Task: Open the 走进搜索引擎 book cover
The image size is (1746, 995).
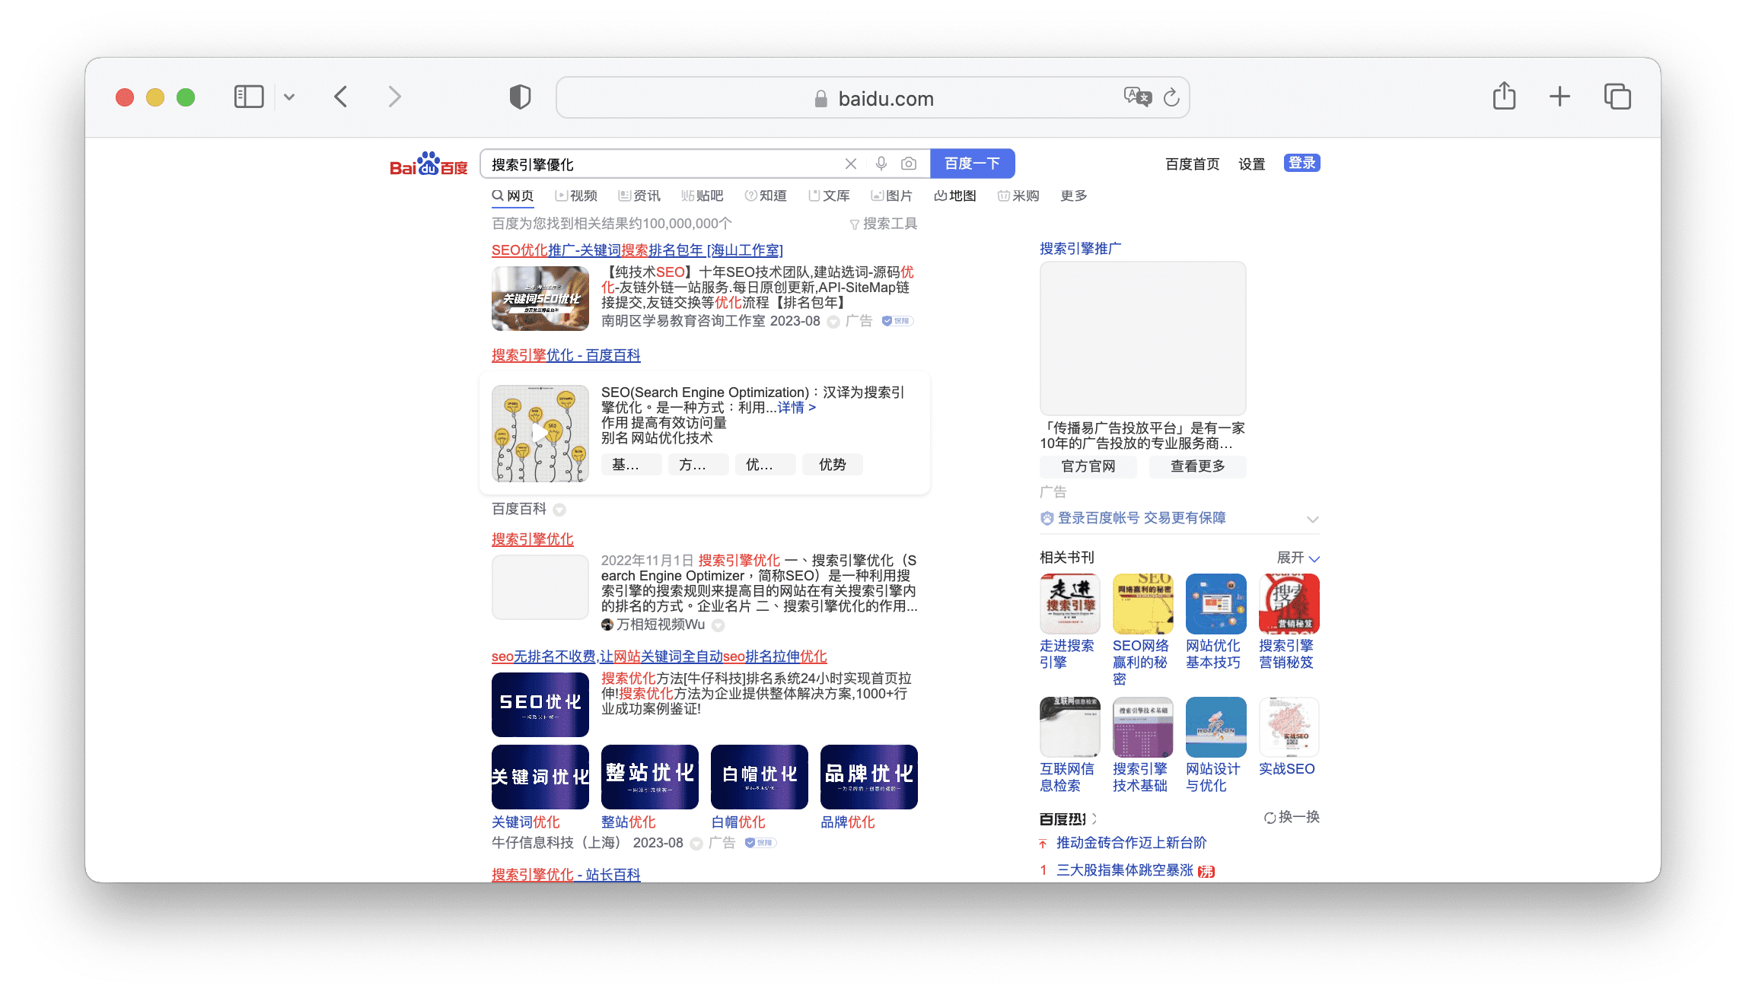Action: [1070, 604]
